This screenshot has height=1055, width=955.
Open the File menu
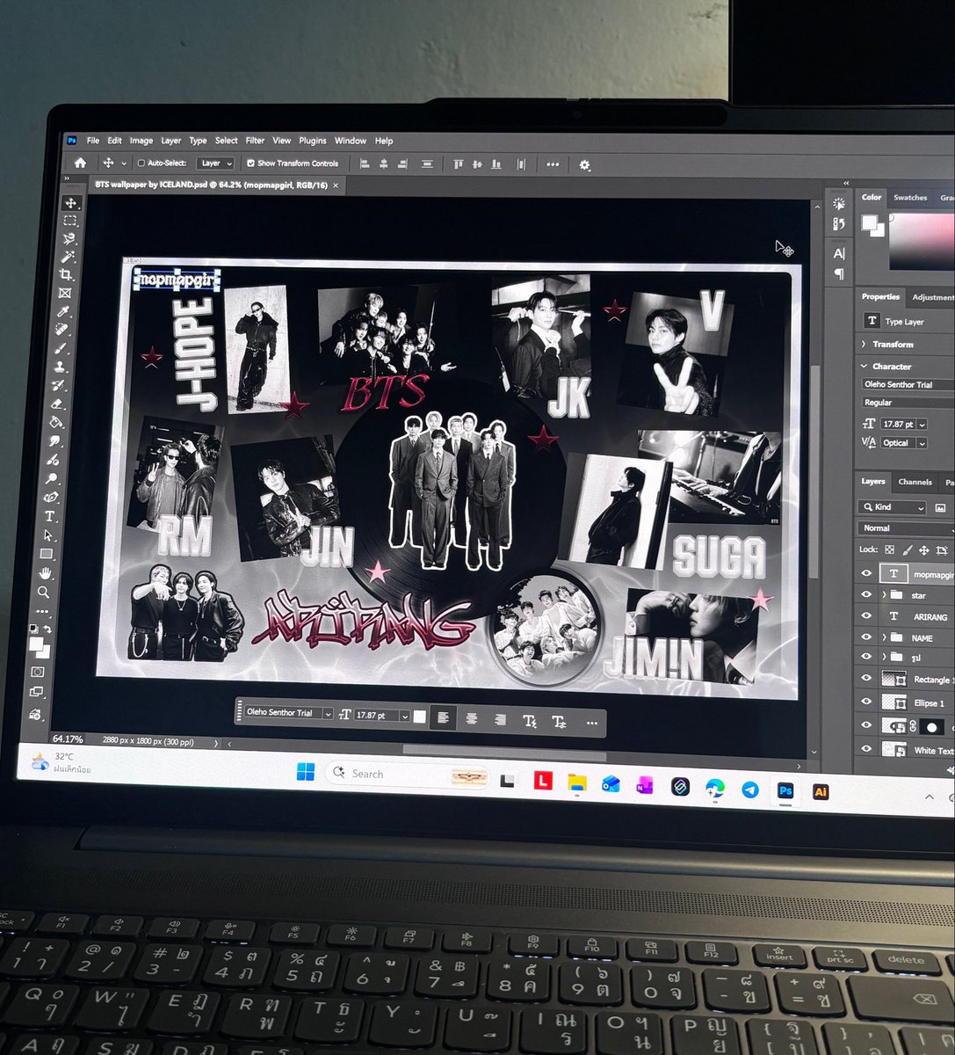pos(93,141)
